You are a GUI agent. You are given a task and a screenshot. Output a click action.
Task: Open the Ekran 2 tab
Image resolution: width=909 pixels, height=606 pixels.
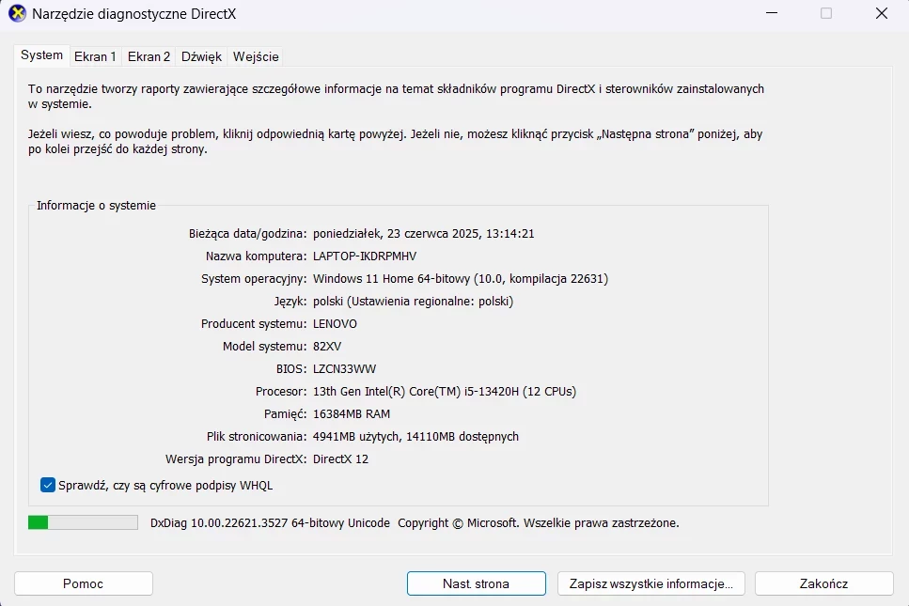(x=149, y=56)
